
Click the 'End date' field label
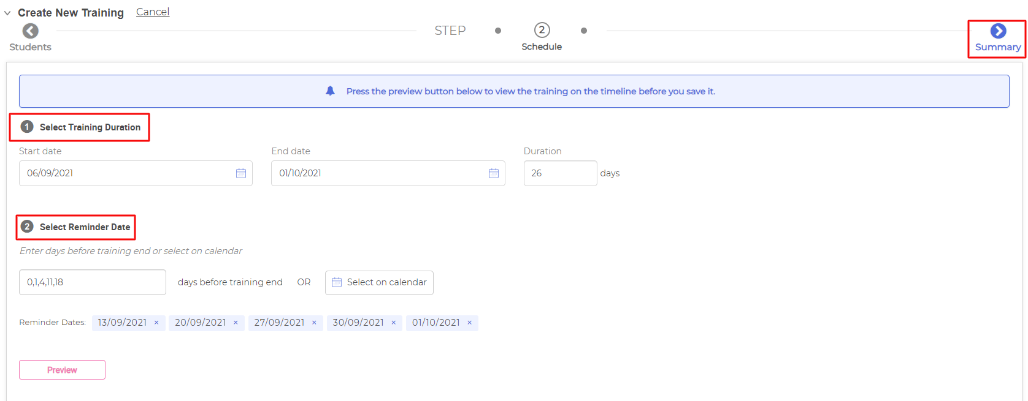click(291, 151)
